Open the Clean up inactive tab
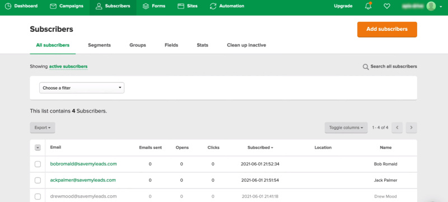 (246, 45)
